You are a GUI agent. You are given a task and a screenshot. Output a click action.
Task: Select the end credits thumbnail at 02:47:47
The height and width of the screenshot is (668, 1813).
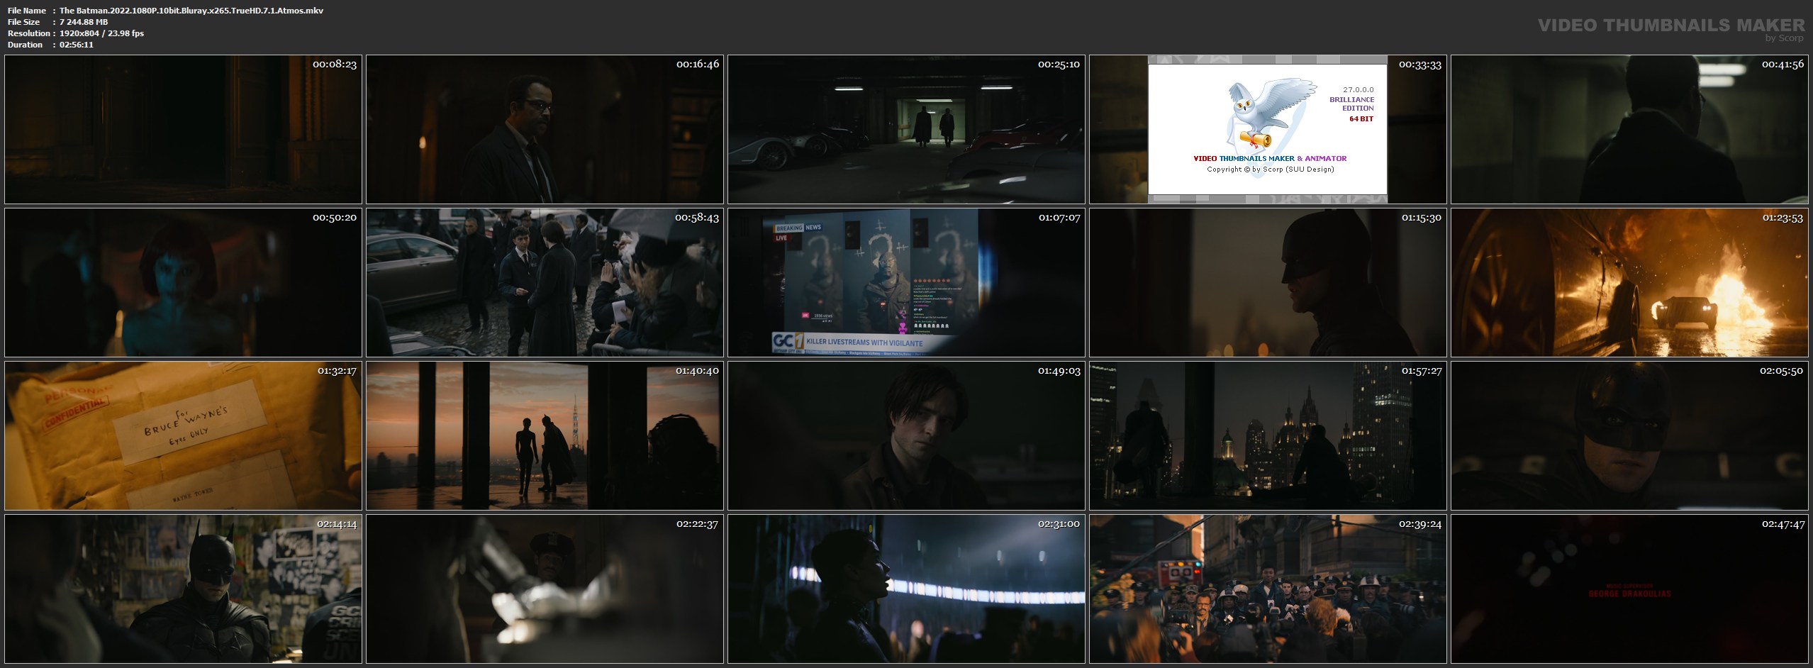click(x=1629, y=589)
